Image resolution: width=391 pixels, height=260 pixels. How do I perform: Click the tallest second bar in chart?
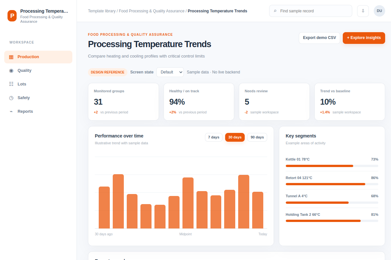point(118,201)
